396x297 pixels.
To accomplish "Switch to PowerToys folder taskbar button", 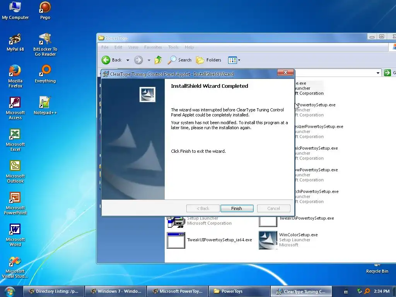I will coord(239,292).
